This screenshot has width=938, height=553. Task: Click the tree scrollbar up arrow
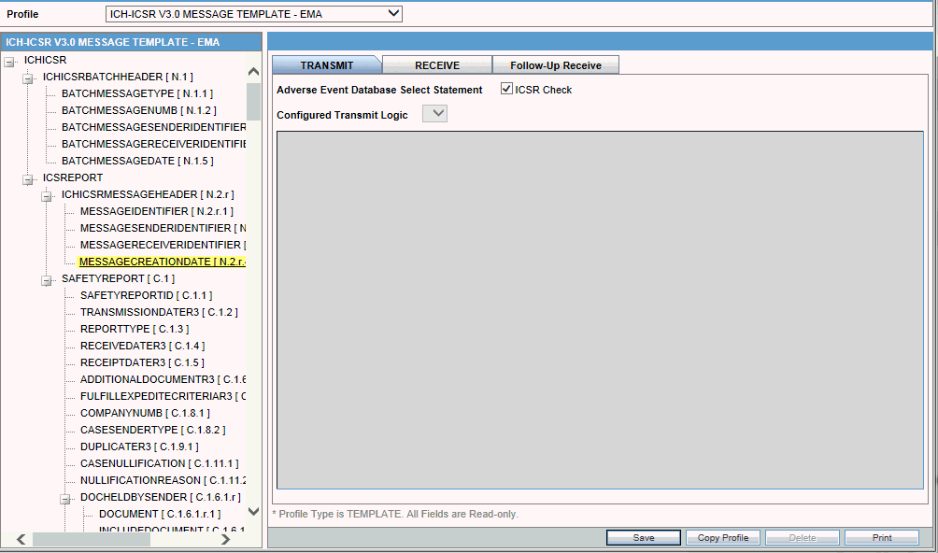[252, 70]
